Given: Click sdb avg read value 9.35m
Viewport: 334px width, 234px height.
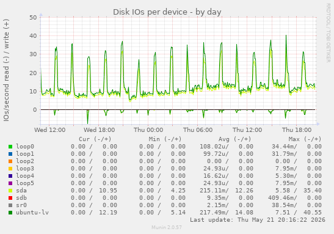Looking at the screenshot, I should 216,198.
